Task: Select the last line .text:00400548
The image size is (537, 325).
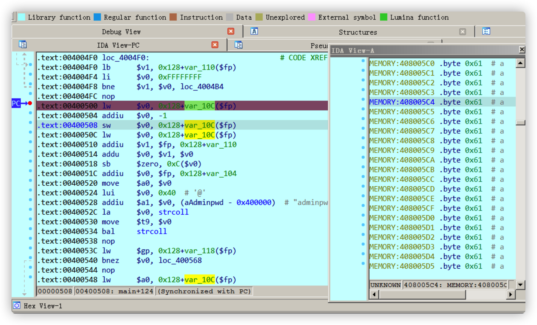Action: (x=182, y=280)
